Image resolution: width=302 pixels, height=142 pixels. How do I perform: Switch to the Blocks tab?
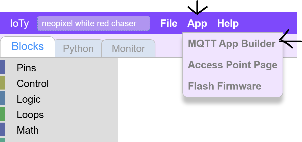coord(28,47)
